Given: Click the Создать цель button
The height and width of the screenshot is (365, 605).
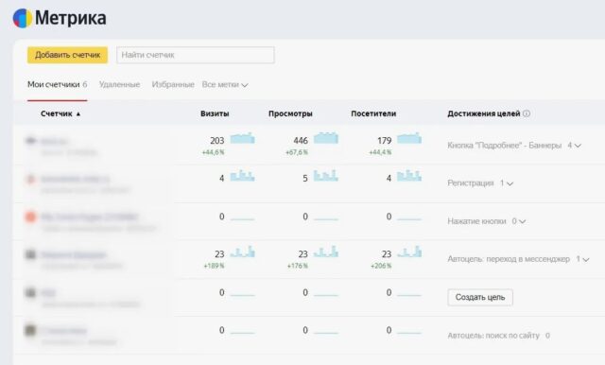Looking at the screenshot, I should [480, 298].
